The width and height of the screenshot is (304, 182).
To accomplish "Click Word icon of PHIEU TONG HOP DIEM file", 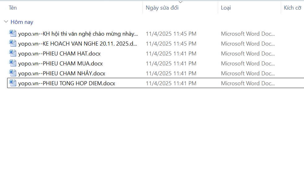I will (13, 83).
